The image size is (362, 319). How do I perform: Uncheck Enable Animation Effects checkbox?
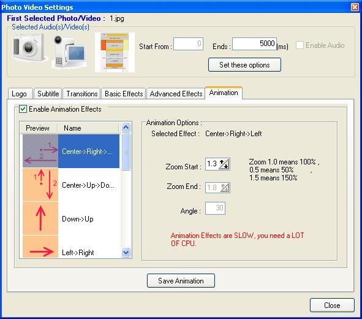point(23,109)
